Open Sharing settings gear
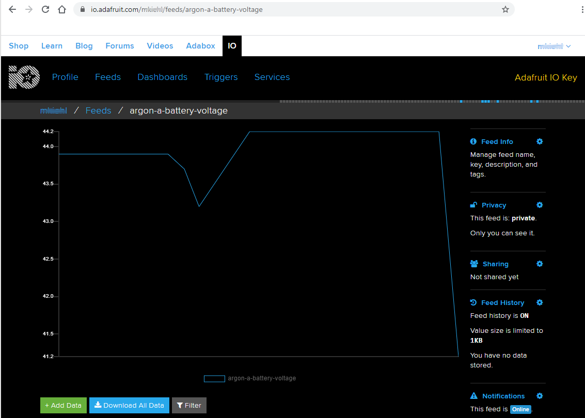 tap(540, 264)
